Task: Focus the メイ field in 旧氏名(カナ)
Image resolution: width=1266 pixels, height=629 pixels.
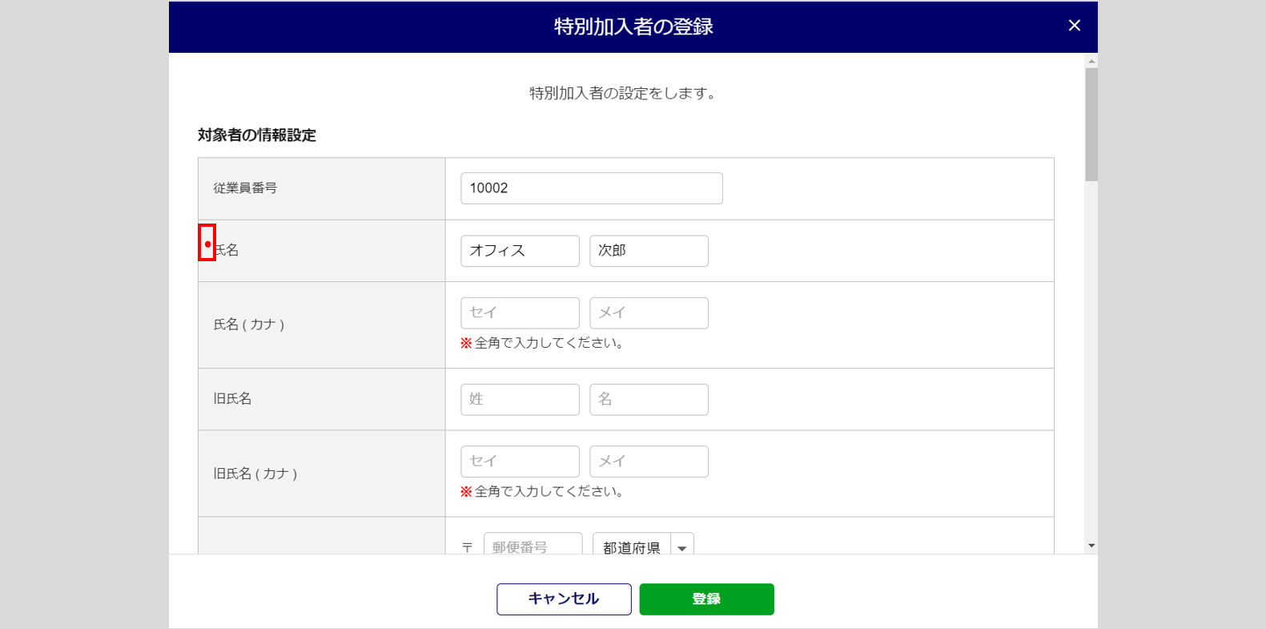Action: (649, 461)
